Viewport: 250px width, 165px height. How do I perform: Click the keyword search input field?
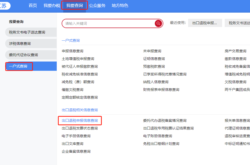[x=108, y=23]
